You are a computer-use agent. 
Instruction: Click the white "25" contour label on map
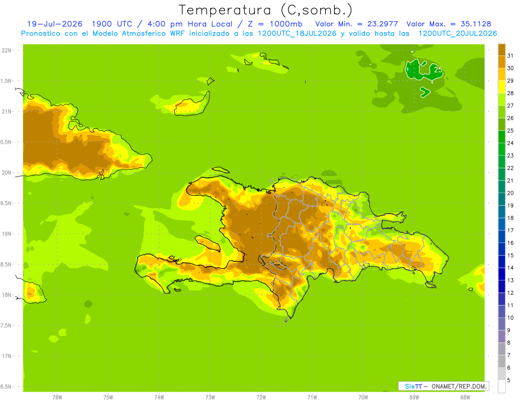[438, 70]
